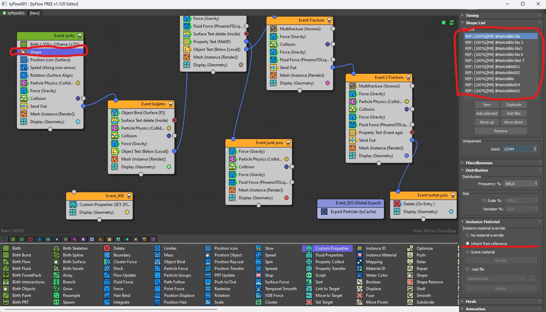Click the New shape button
This screenshot has height=312, width=546.
pos(487,105)
